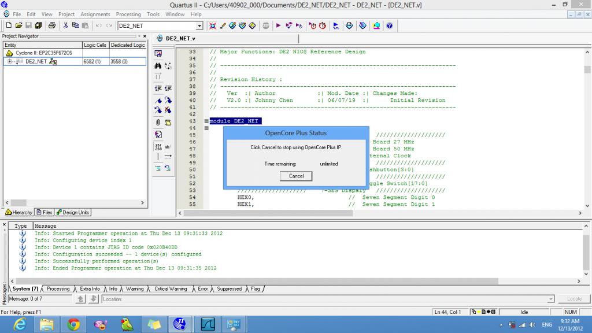Toggle line numbers display icon

click(158, 146)
